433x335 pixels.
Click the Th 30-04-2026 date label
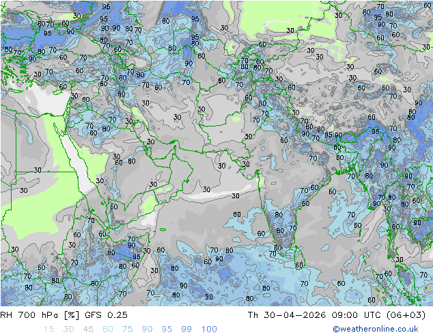pos(287,314)
